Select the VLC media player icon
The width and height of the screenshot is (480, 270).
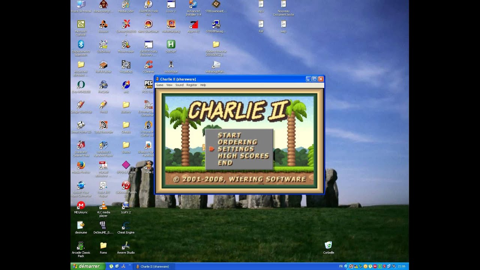pyautogui.click(x=103, y=209)
